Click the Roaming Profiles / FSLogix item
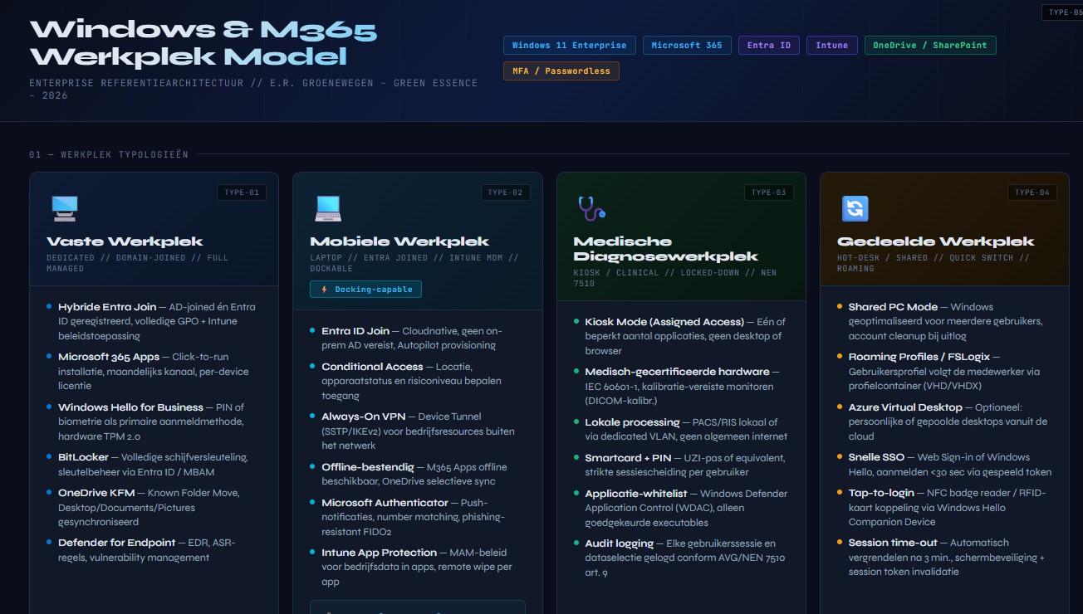The height and width of the screenshot is (614, 1083). tap(944, 371)
